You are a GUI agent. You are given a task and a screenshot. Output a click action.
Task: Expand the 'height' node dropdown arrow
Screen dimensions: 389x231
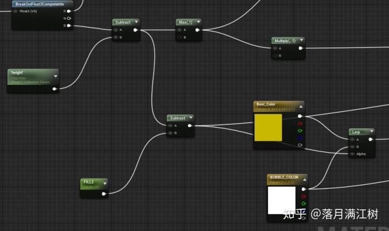(x=56, y=76)
